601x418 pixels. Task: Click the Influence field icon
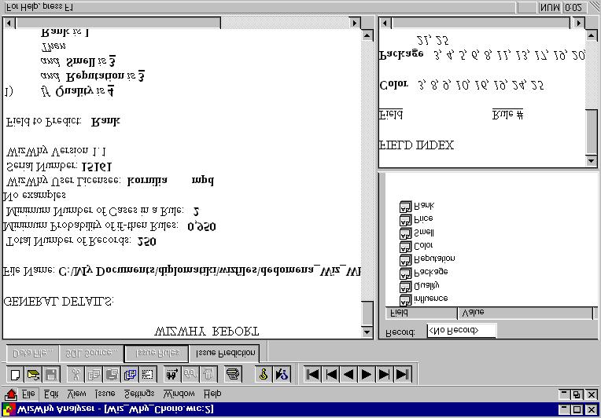[x=405, y=299]
